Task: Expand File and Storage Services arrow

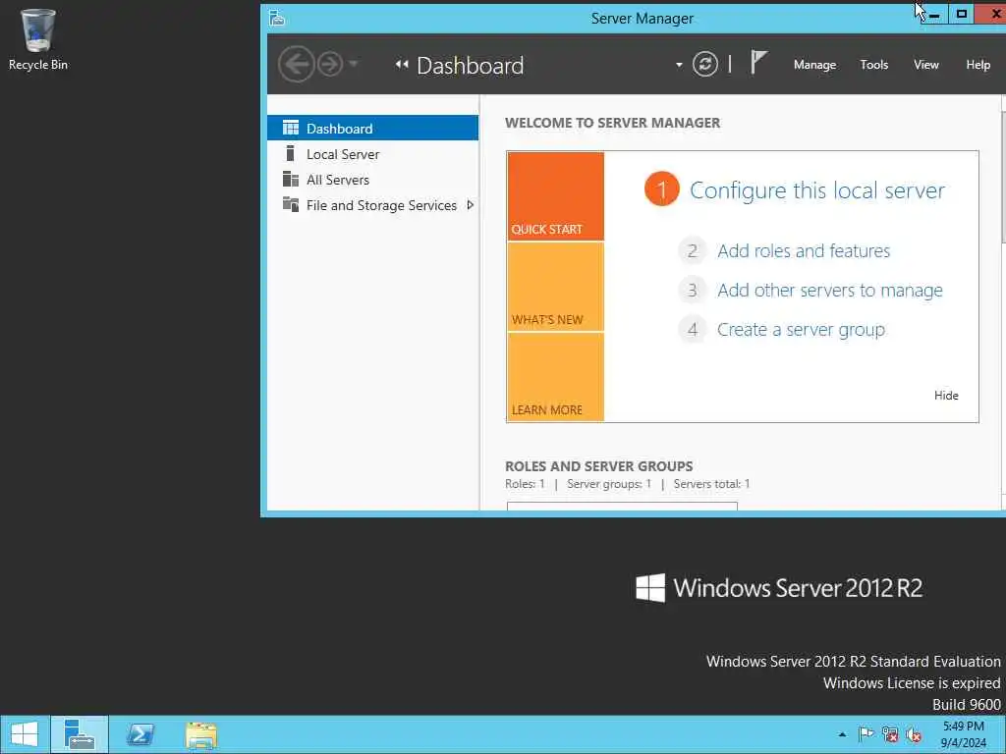Action: (471, 205)
